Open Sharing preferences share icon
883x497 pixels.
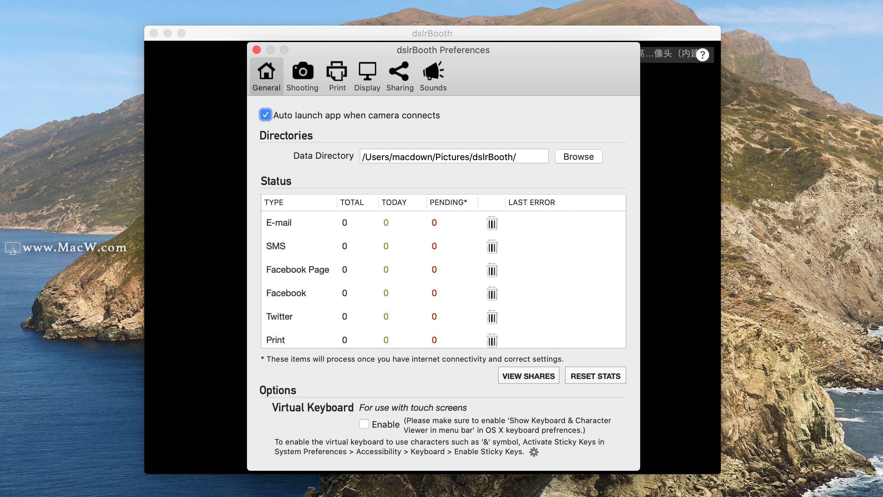point(399,71)
